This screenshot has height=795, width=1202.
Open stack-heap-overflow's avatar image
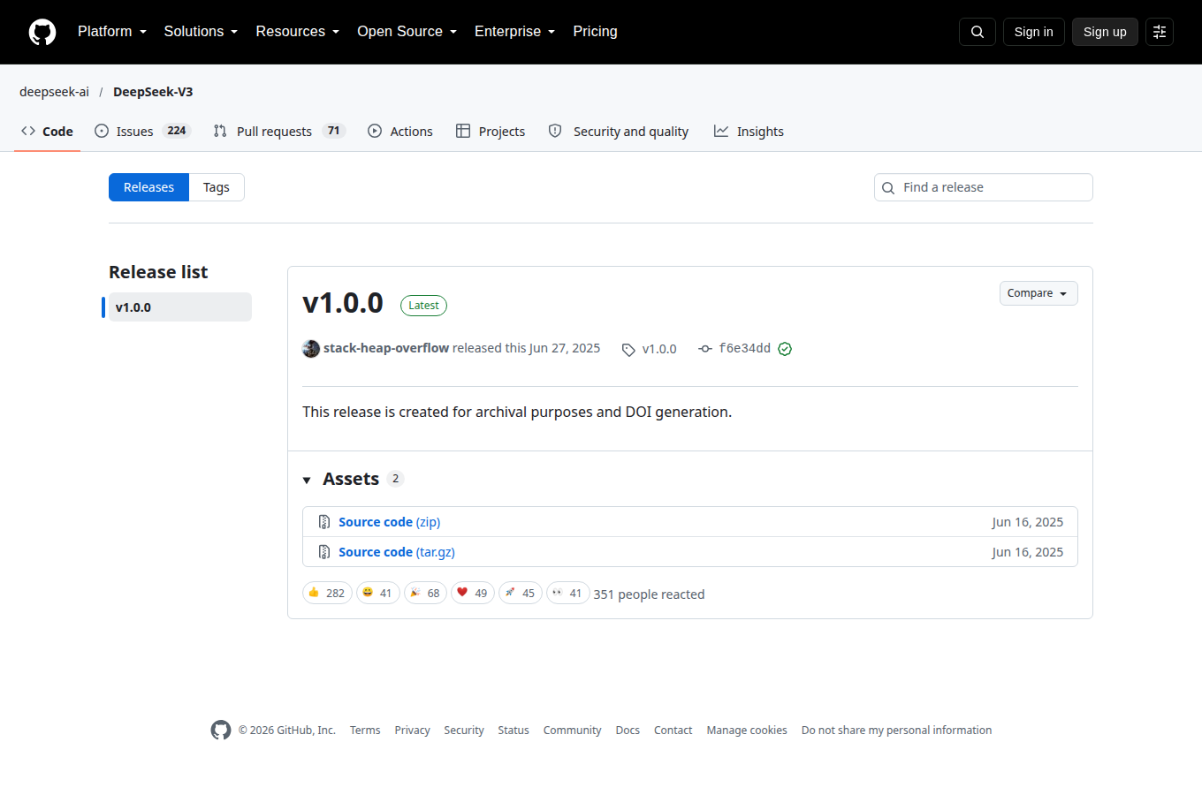[311, 349]
